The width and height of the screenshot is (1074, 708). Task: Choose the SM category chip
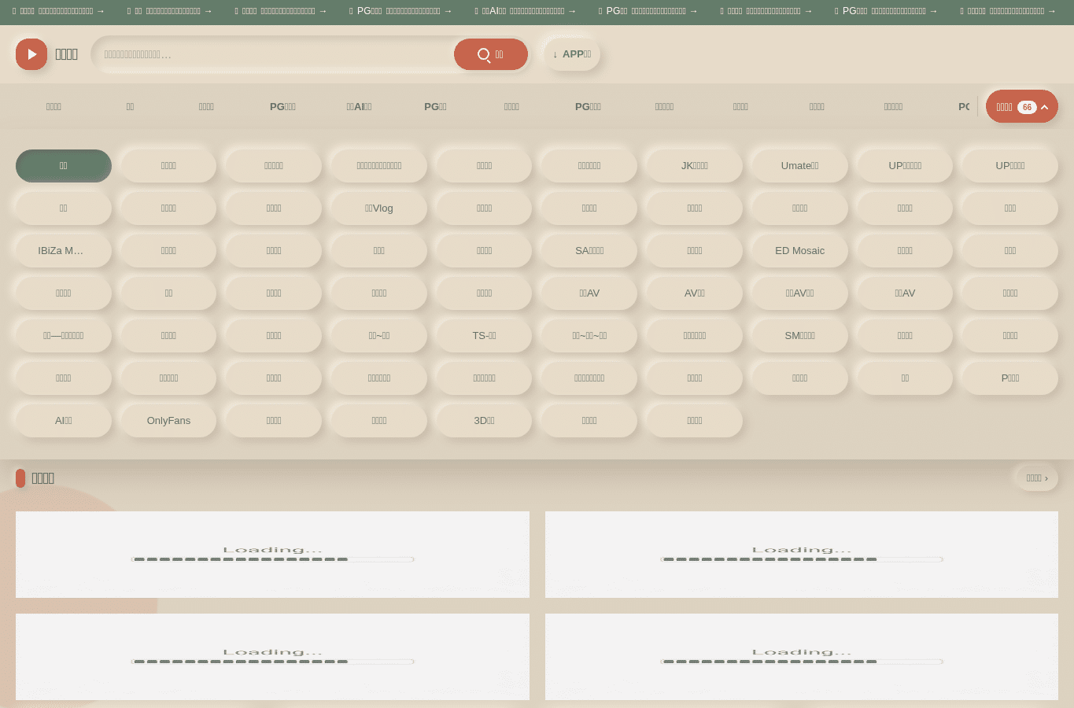pyautogui.click(x=799, y=336)
